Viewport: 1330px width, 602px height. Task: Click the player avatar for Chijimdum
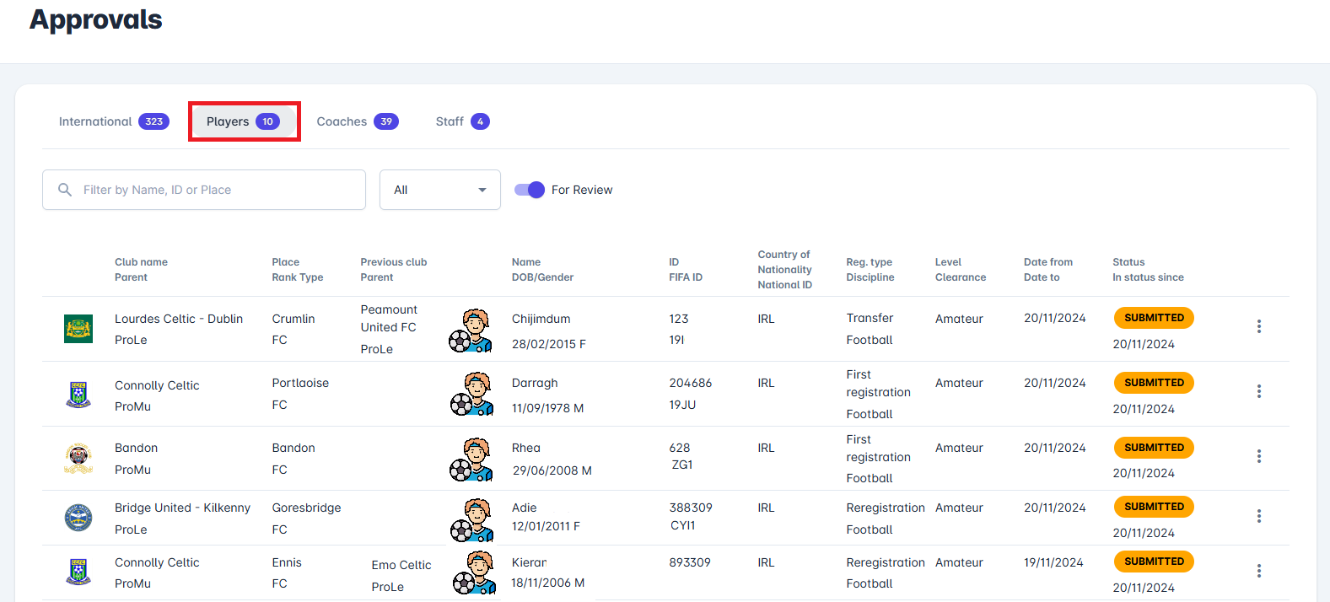(471, 330)
